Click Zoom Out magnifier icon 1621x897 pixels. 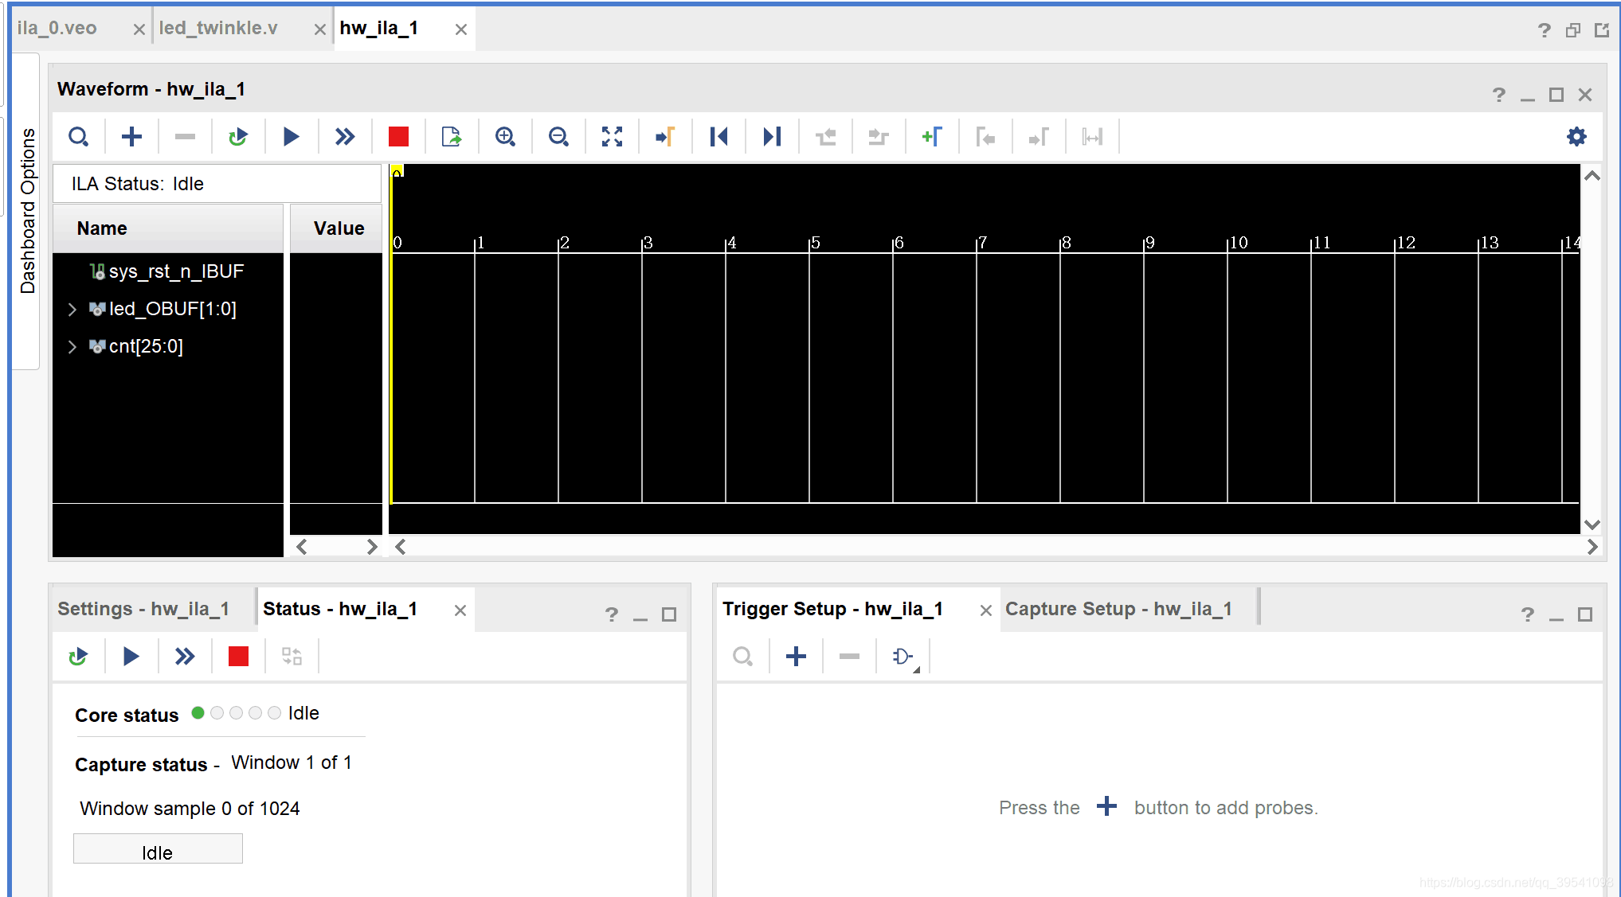[x=558, y=137]
